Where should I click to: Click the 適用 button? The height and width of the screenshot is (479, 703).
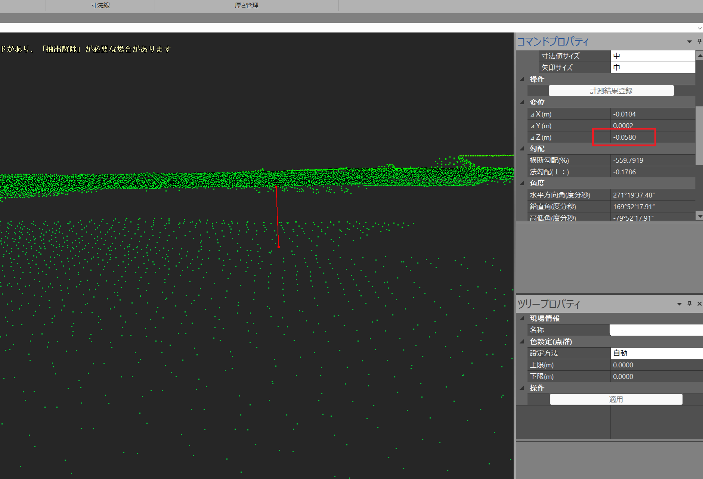[x=616, y=399]
